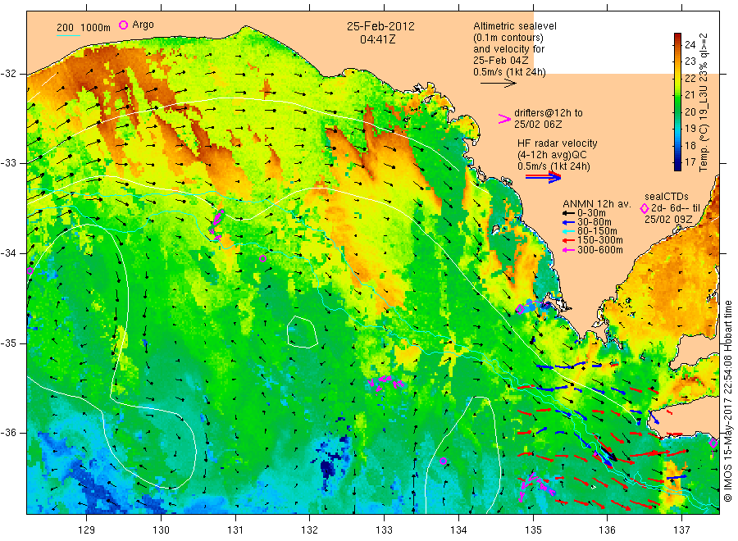Click the blue 30-80m ANMN arrow
Image resolution: width=738 pixels, height=541 pixels.
568,222
